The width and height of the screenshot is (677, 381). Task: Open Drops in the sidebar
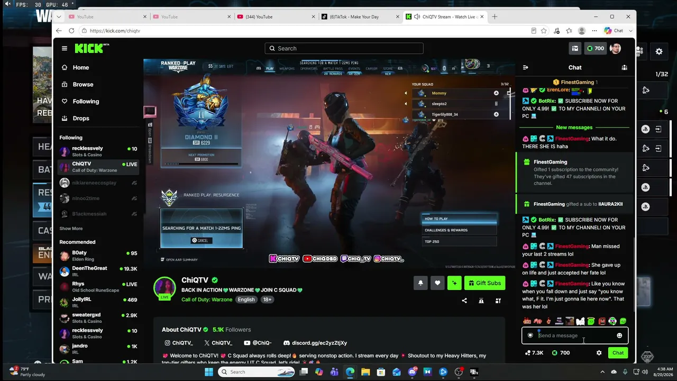click(x=99, y=118)
